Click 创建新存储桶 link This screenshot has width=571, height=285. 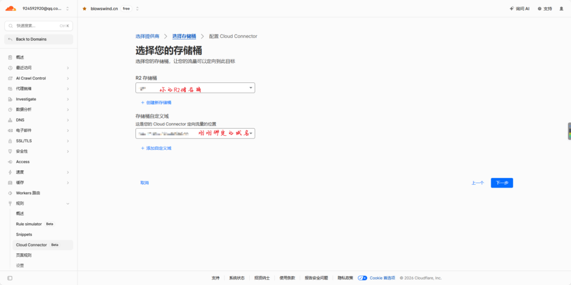(x=156, y=102)
